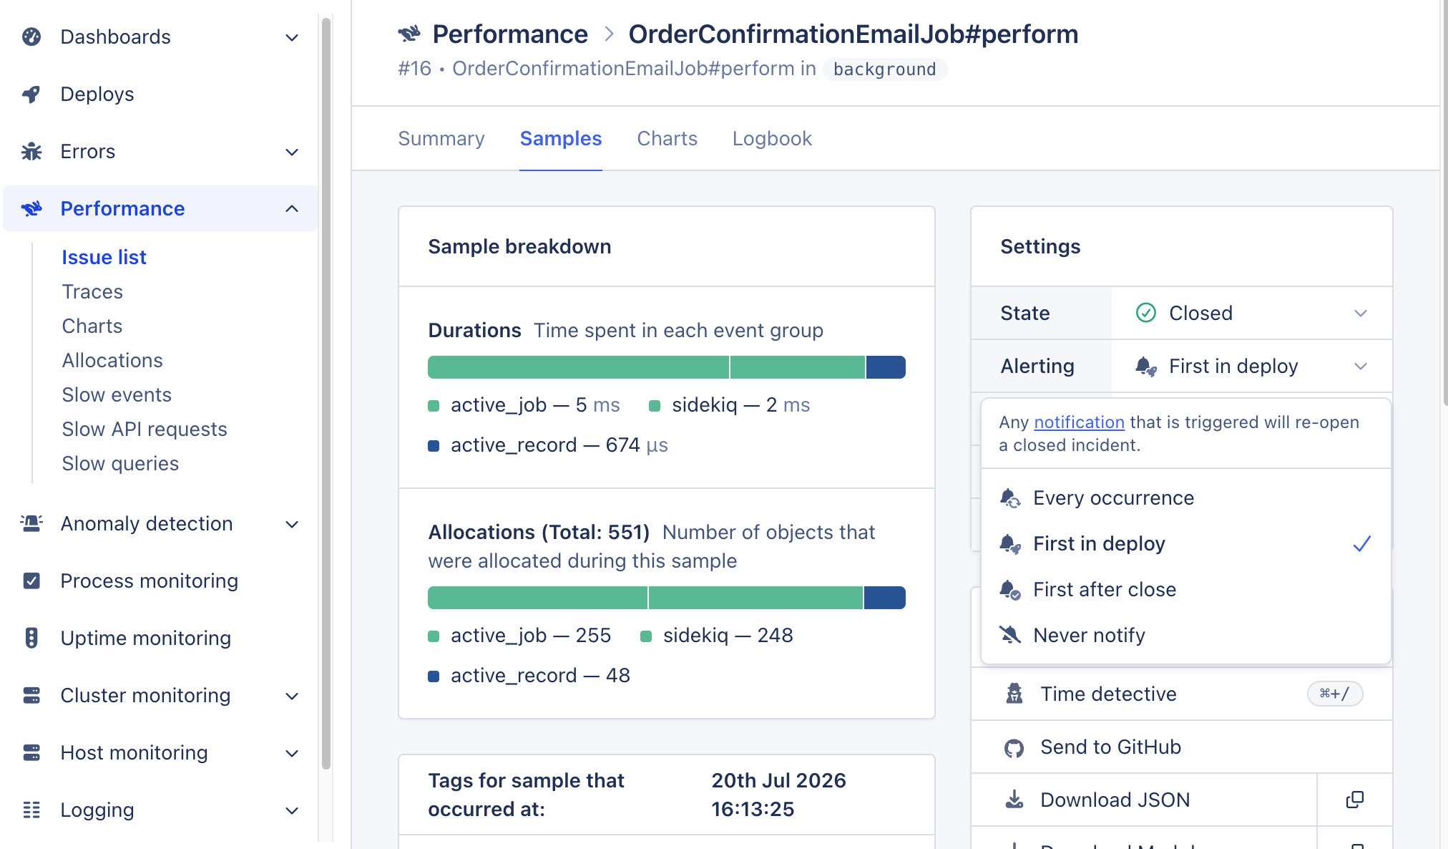Open Charts in Performance submenu
The image size is (1448, 849).
(x=92, y=326)
